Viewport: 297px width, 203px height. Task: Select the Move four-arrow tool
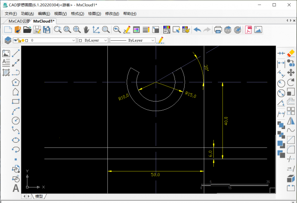291,73
